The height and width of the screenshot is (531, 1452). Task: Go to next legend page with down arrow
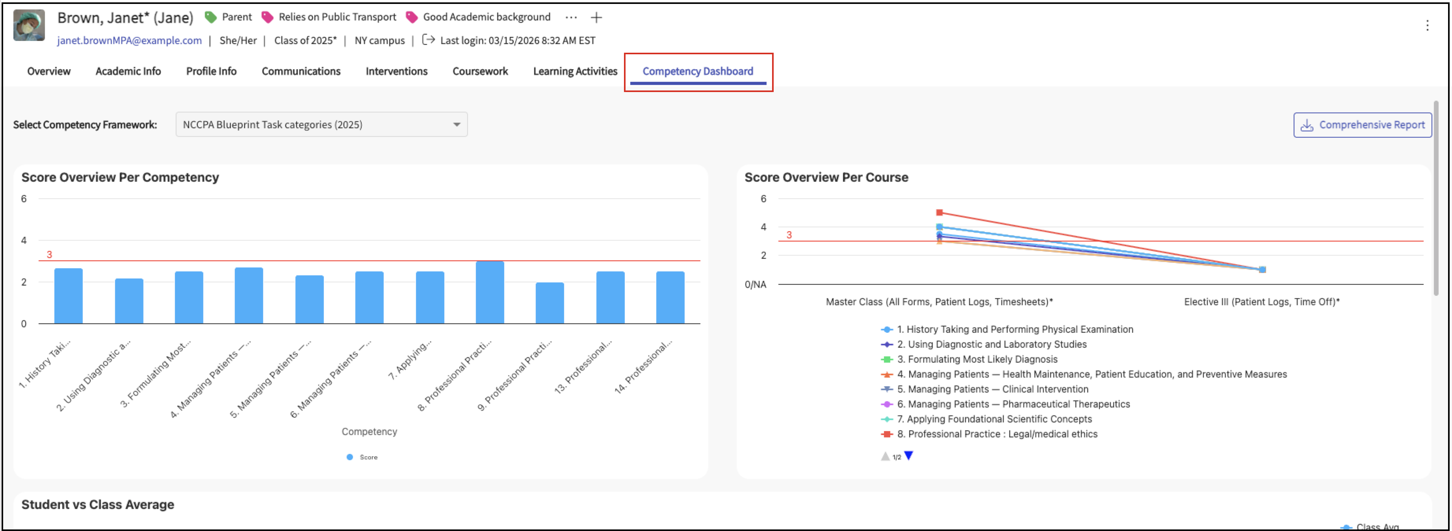(908, 455)
